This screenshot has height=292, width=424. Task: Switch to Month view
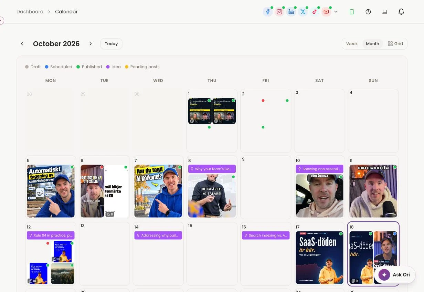coord(372,44)
